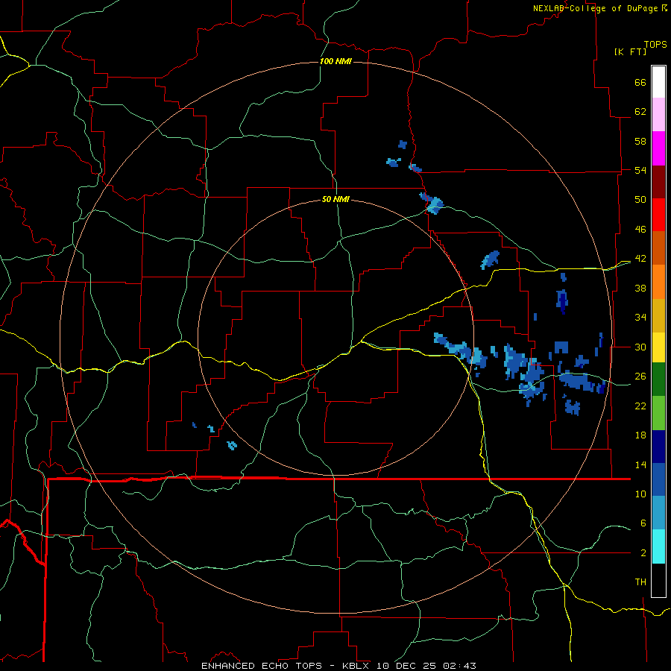Screen dimensions: 671x671
Task: Pick the light blue legend swatch
Action: (x=658, y=513)
